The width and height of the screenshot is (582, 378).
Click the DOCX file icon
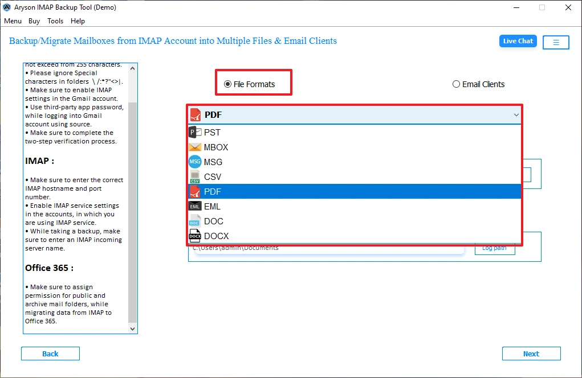tap(194, 236)
